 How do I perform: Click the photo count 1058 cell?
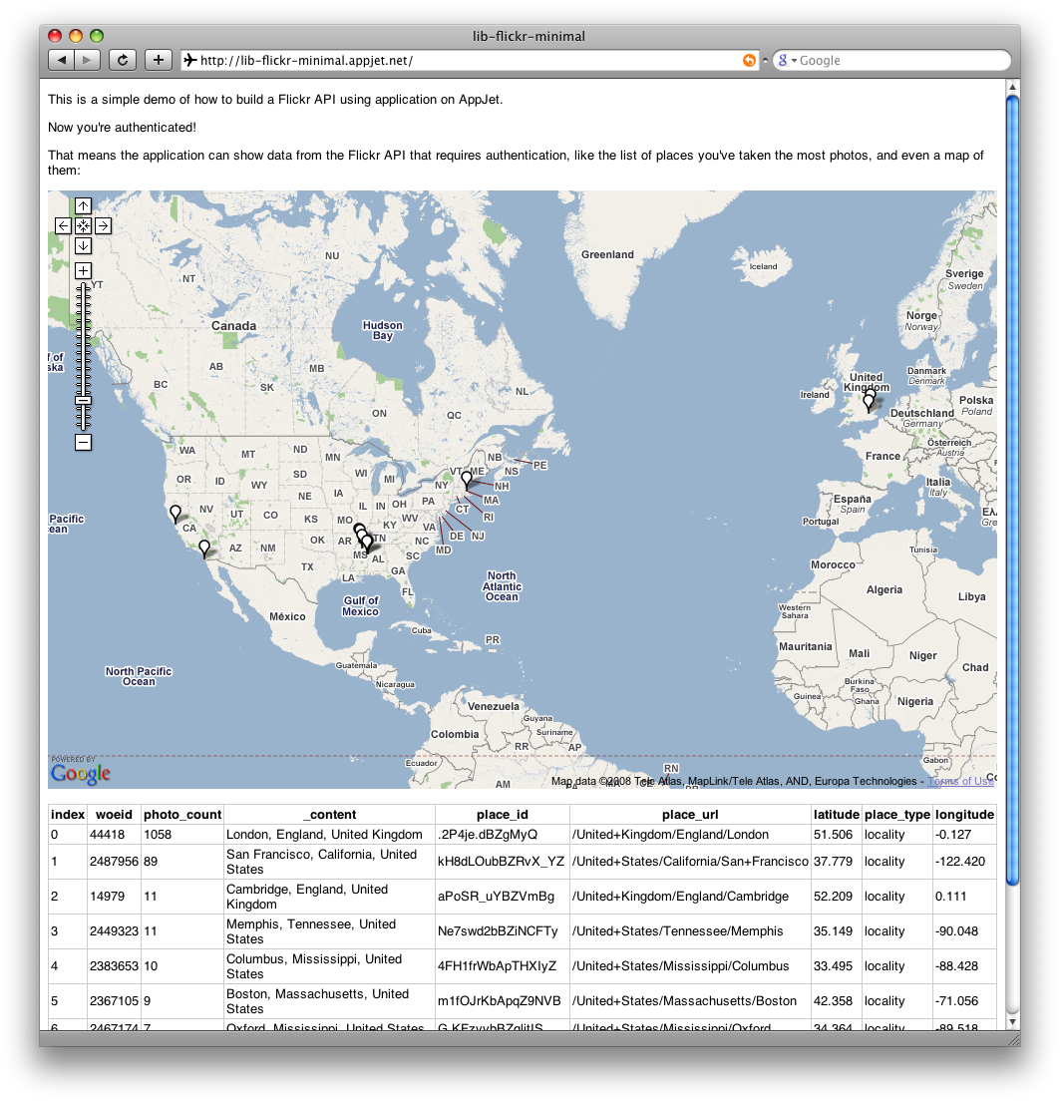click(182, 834)
